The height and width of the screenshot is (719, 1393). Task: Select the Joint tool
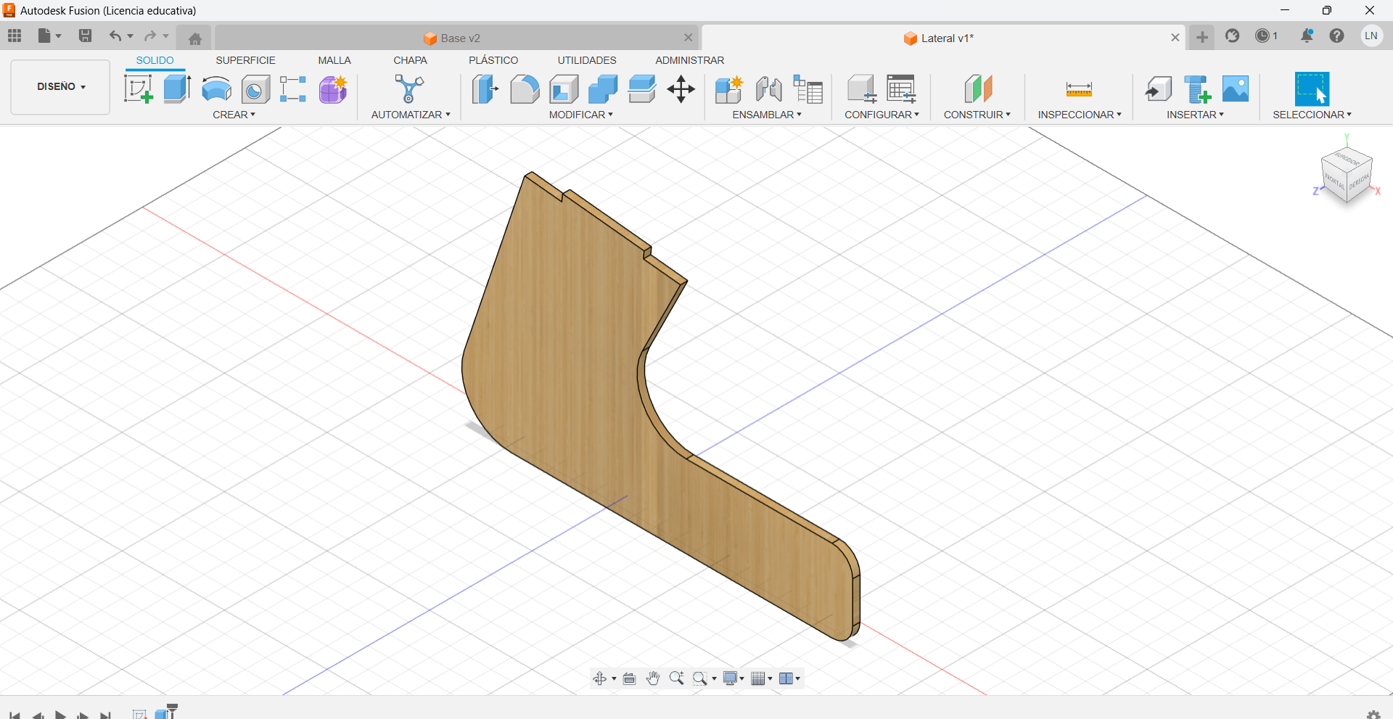point(768,89)
